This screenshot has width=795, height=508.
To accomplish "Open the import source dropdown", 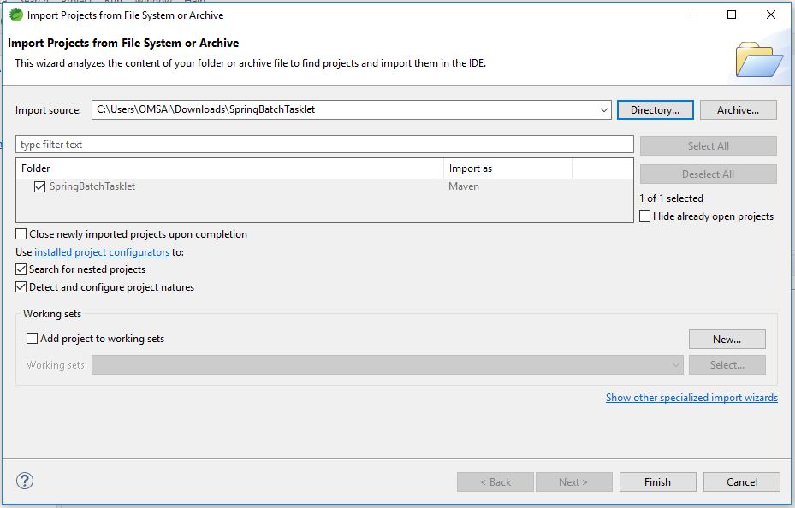I will point(602,109).
